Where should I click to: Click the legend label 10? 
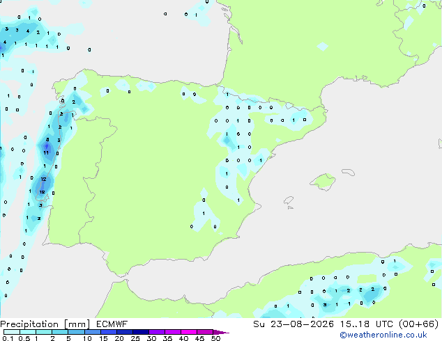(x=87, y=338)
